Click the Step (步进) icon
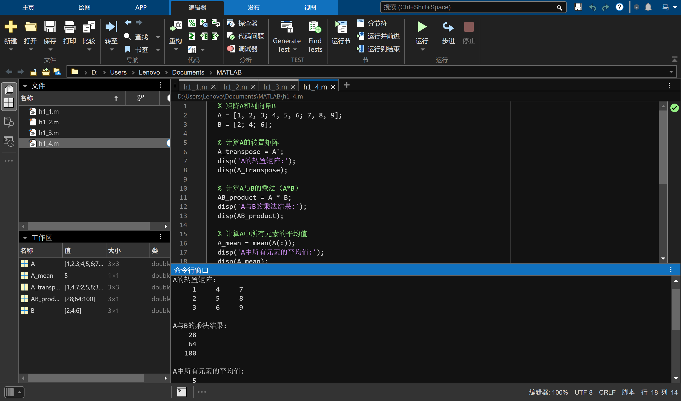Viewport: 681px width, 401px height. (448, 27)
